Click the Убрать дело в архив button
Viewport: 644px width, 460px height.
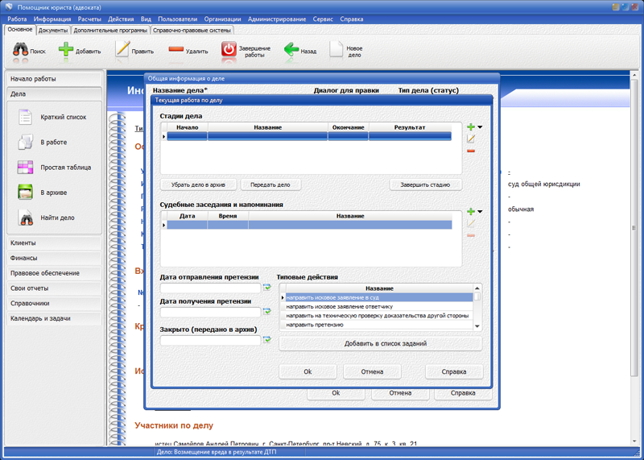[x=198, y=184]
